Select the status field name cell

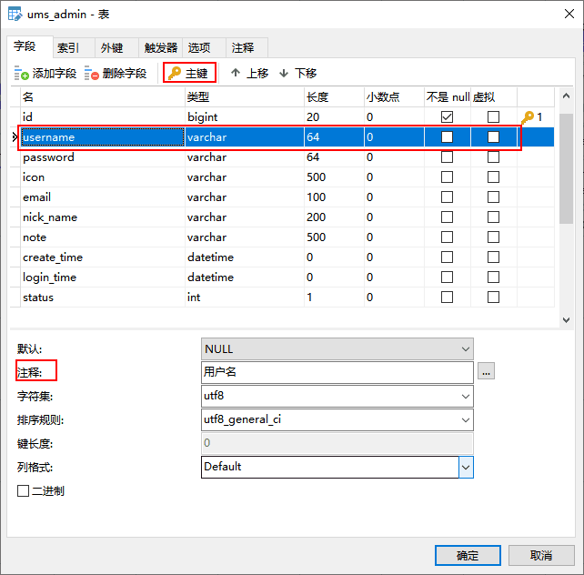pyautogui.click(x=103, y=298)
